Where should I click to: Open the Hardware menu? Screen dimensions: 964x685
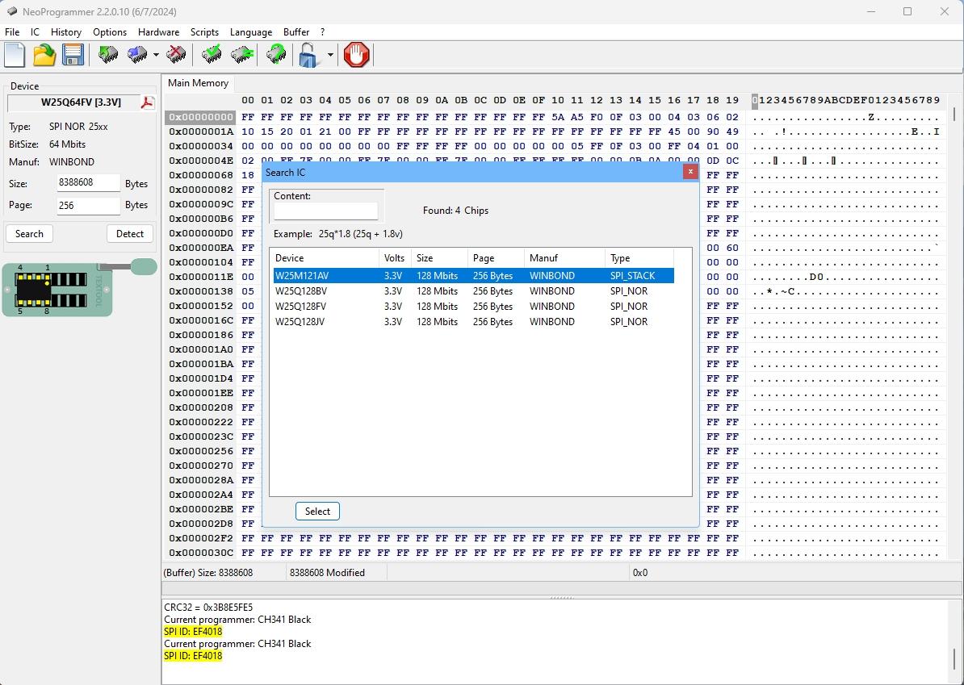(x=158, y=32)
